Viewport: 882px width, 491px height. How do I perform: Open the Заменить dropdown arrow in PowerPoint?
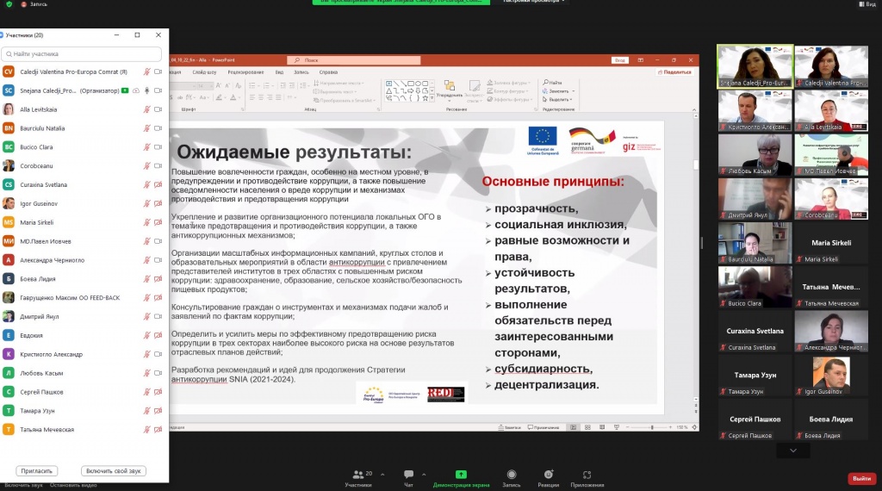573,91
